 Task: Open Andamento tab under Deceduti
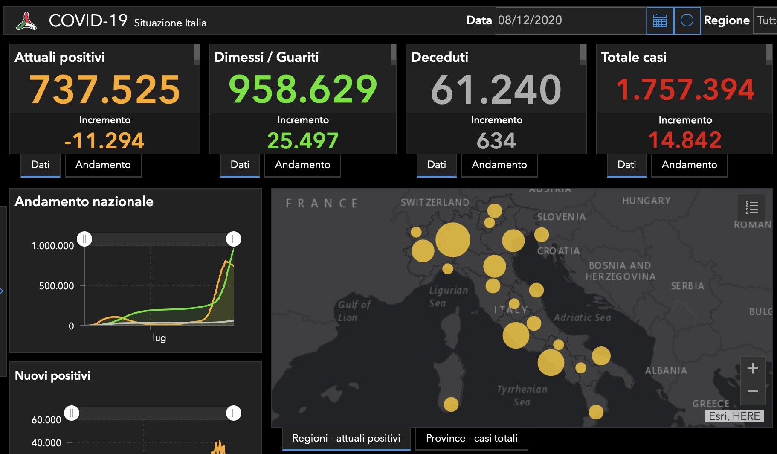[x=499, y=165]
